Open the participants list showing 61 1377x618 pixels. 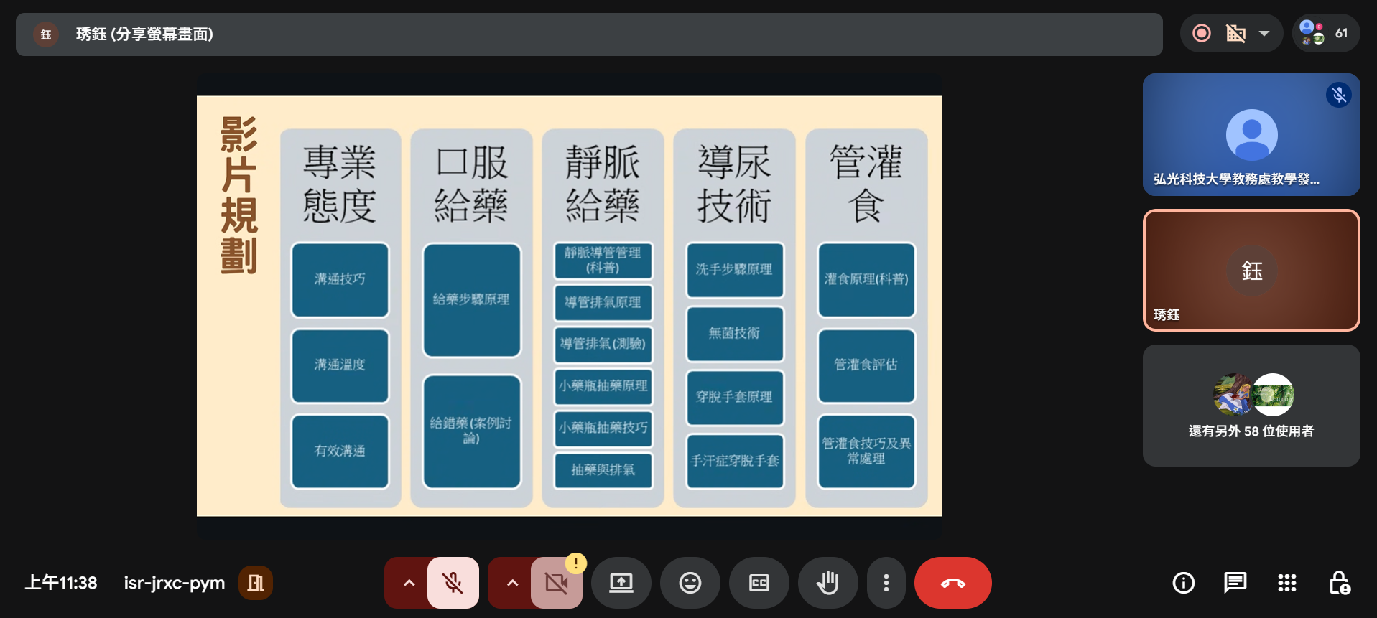coord(1325,33)
